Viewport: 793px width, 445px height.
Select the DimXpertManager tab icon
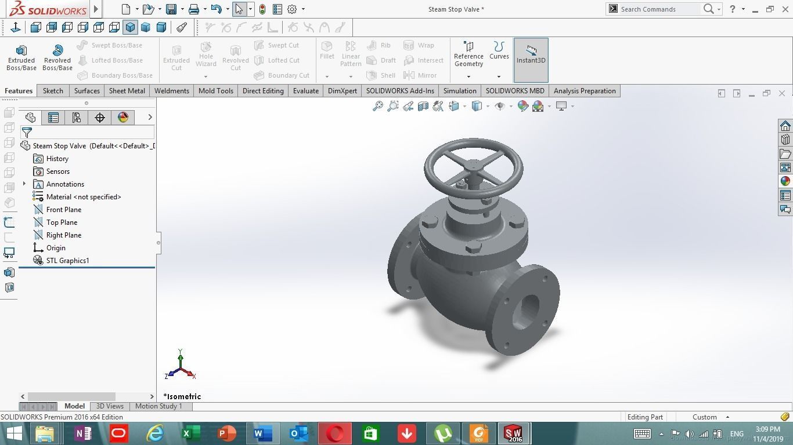[100, 118]
